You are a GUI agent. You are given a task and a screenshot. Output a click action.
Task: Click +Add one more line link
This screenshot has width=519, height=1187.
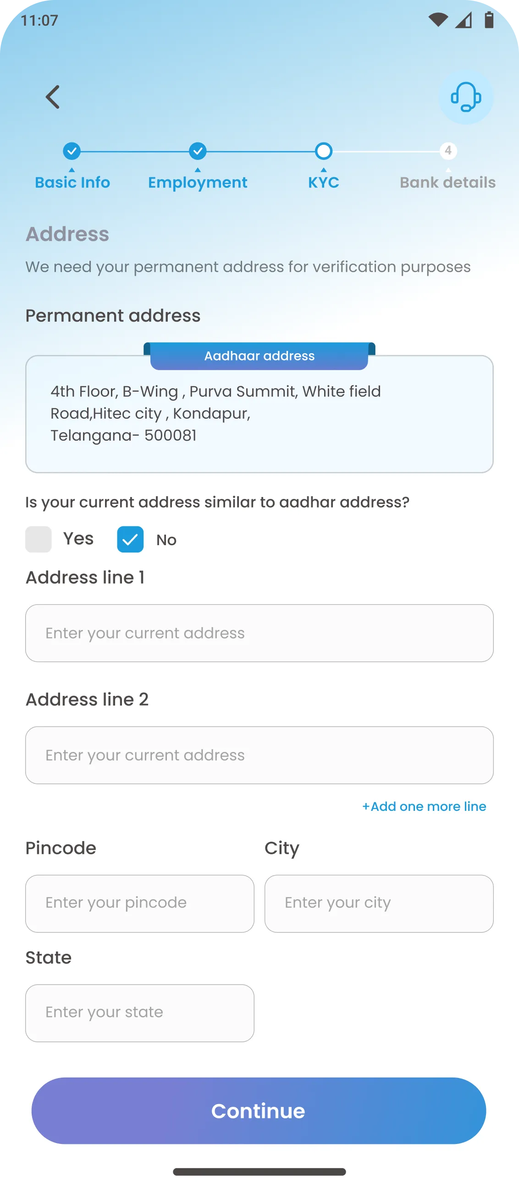[424, 806]
